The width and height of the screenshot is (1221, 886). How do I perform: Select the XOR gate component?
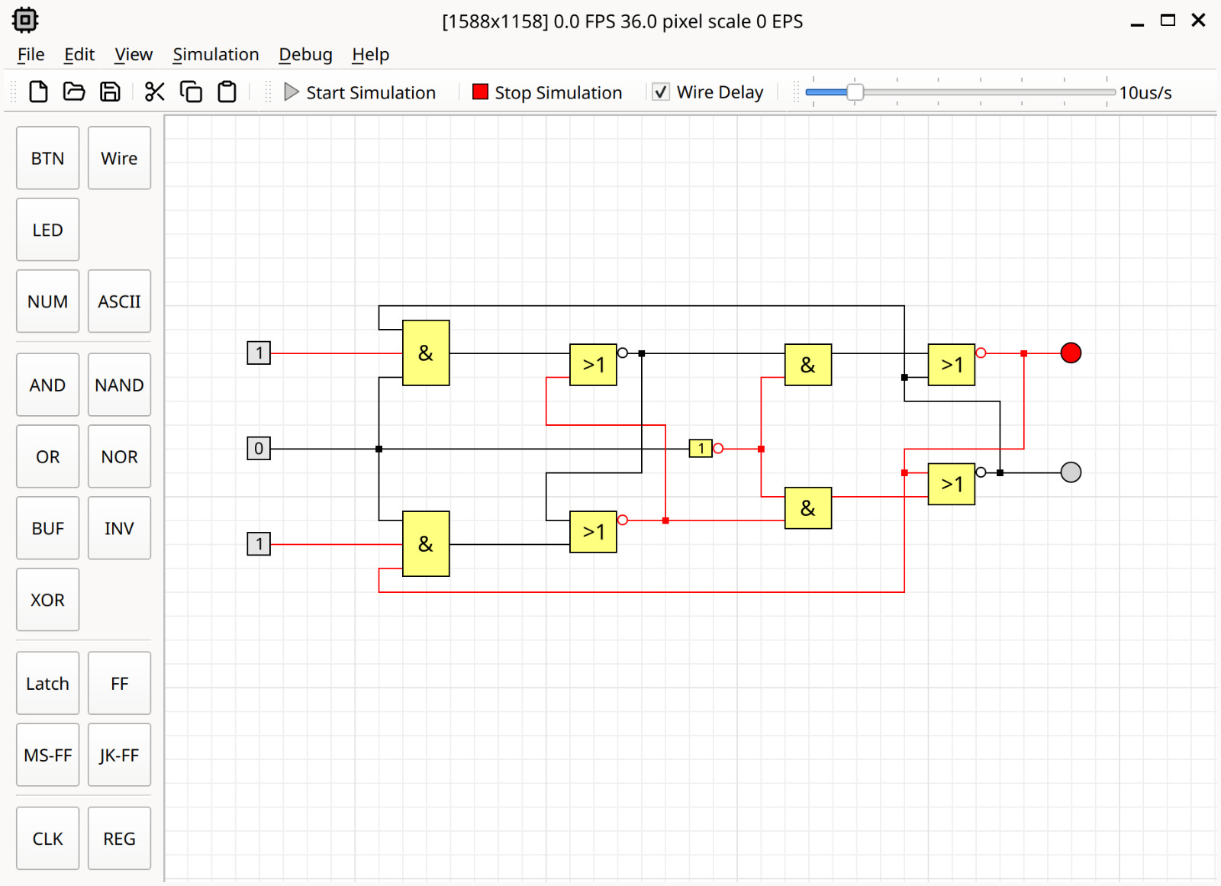[x=47, y=601]
